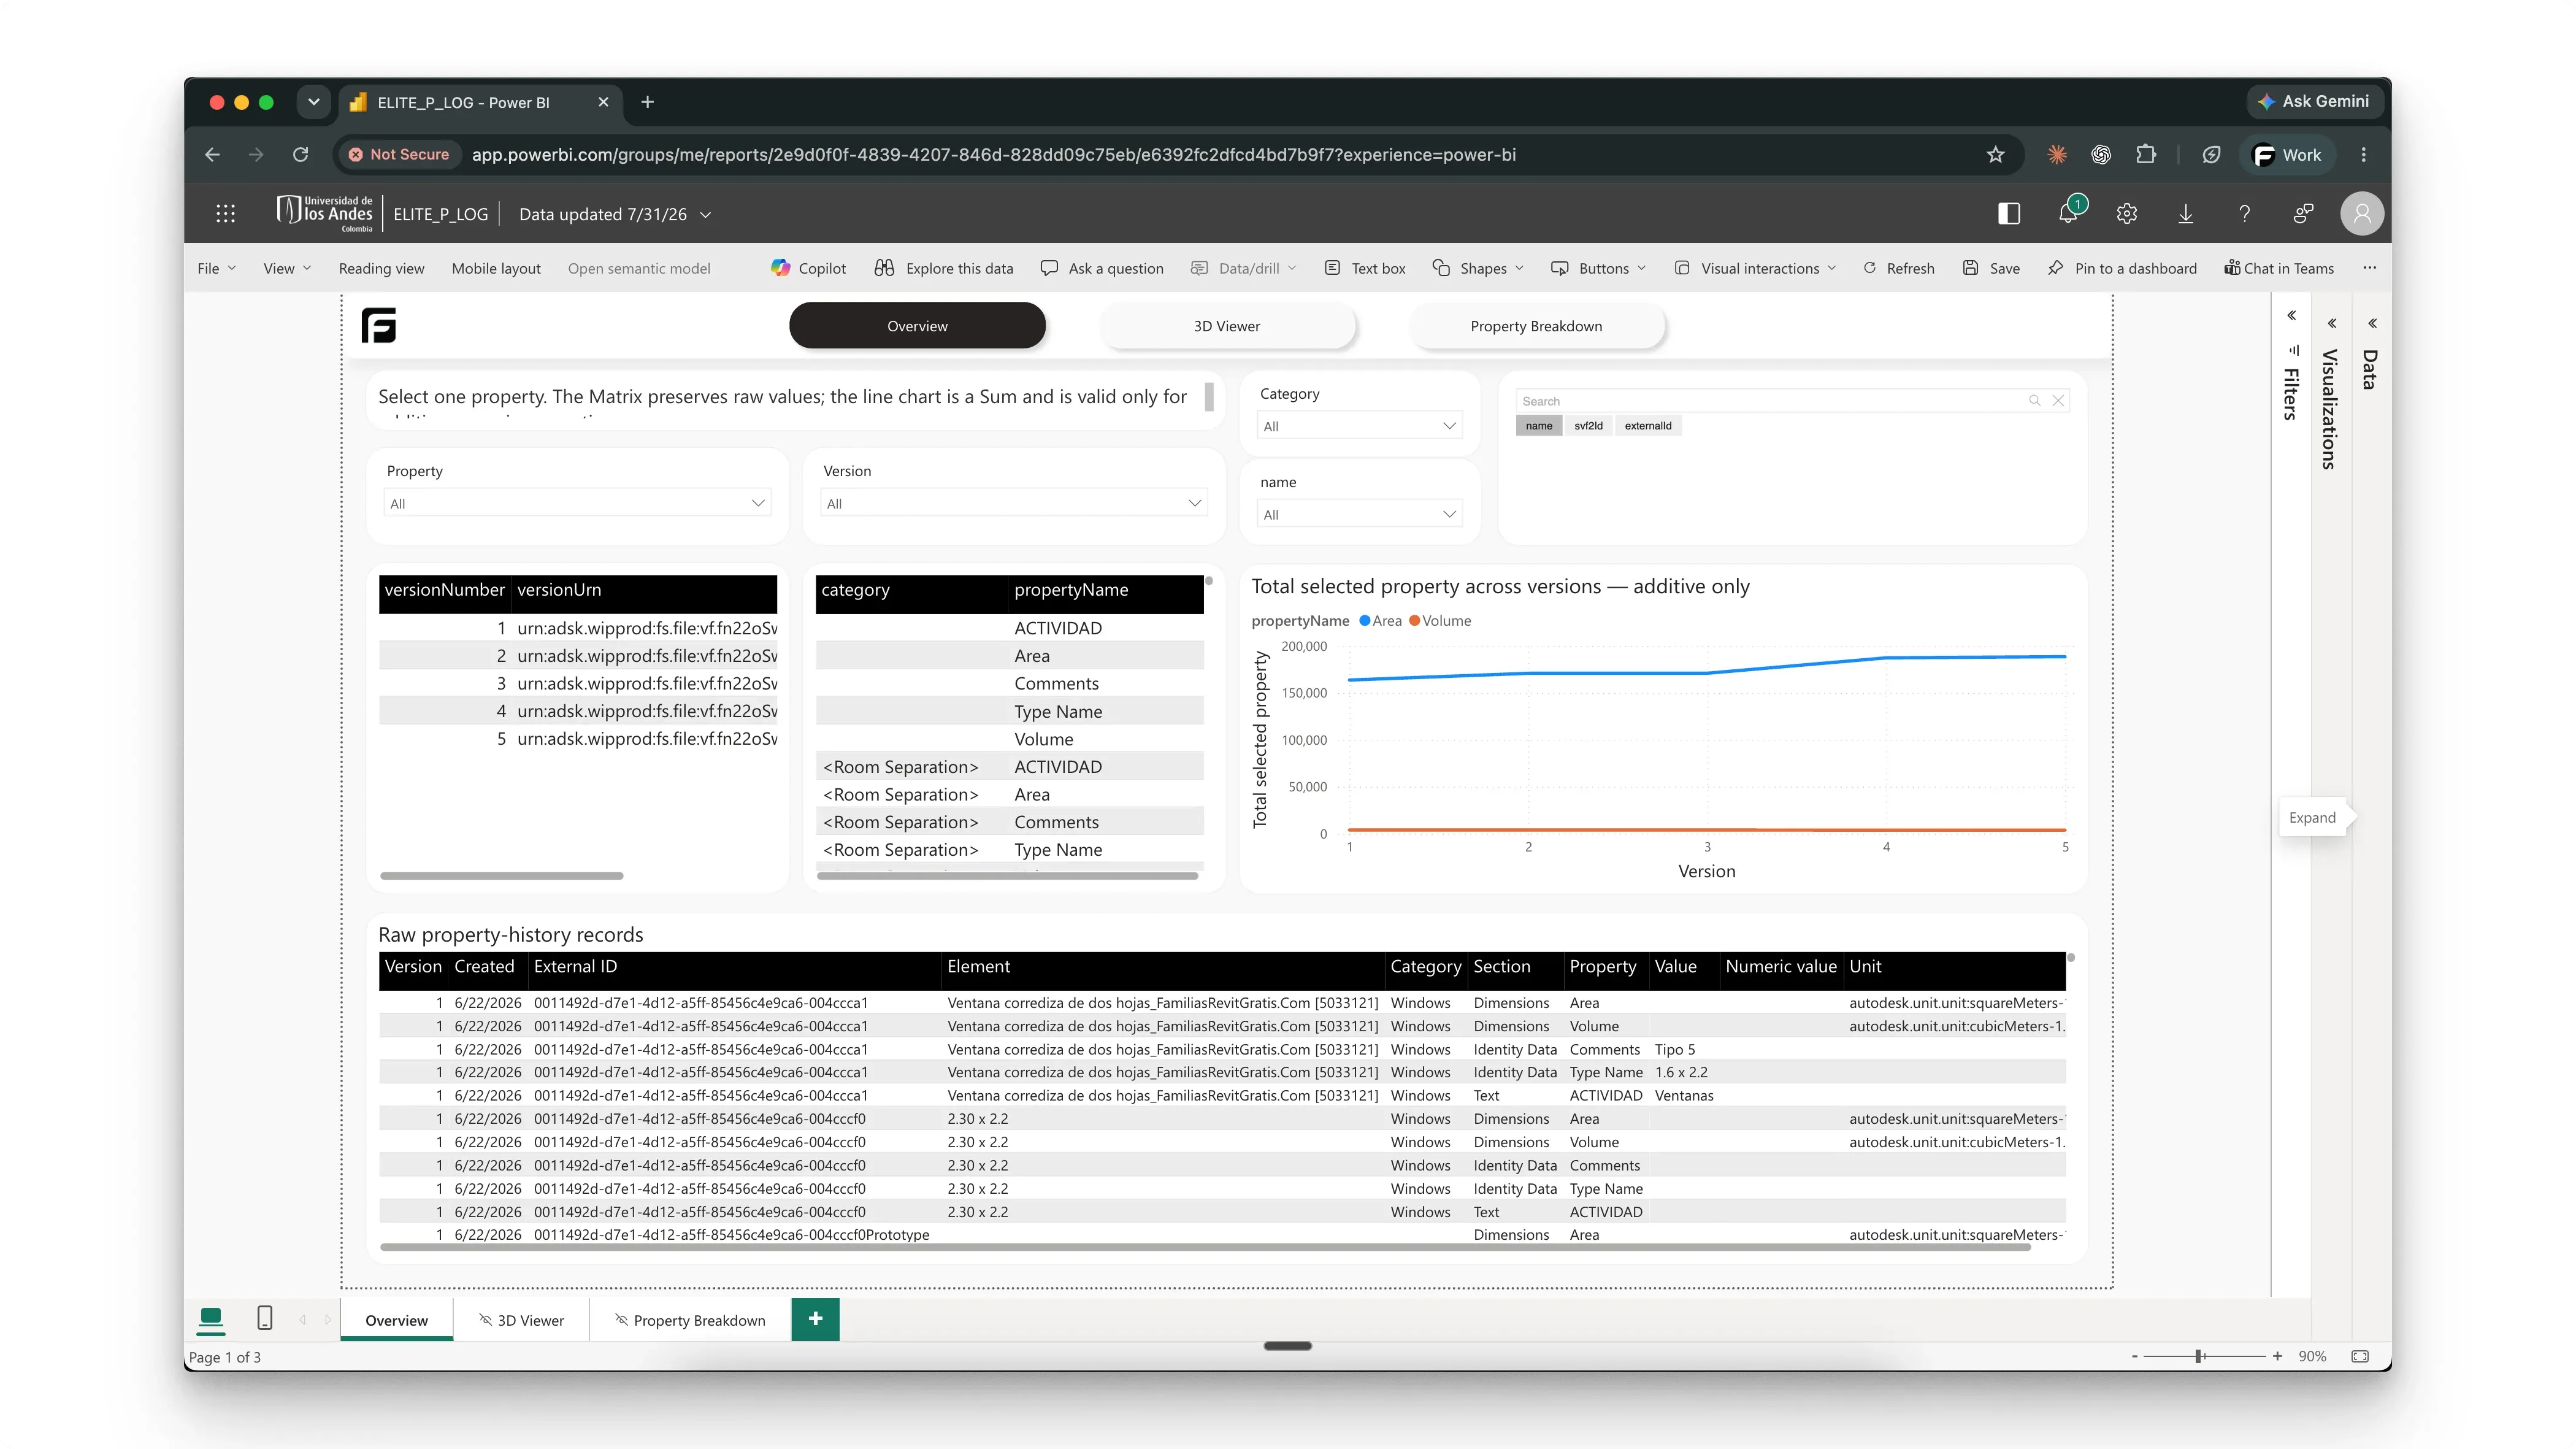Click the notifications bell icon
The width and height of the screenshot is (2576, 1449).
tap(2068, 213)
